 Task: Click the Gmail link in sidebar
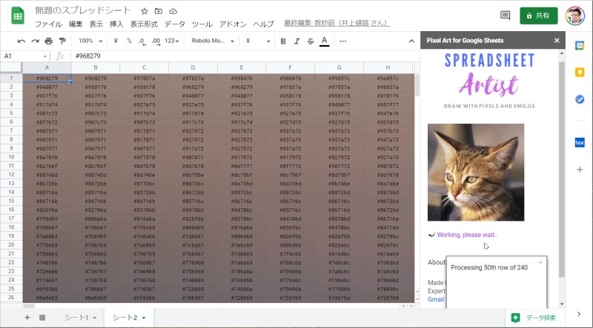tap(436, 299)
